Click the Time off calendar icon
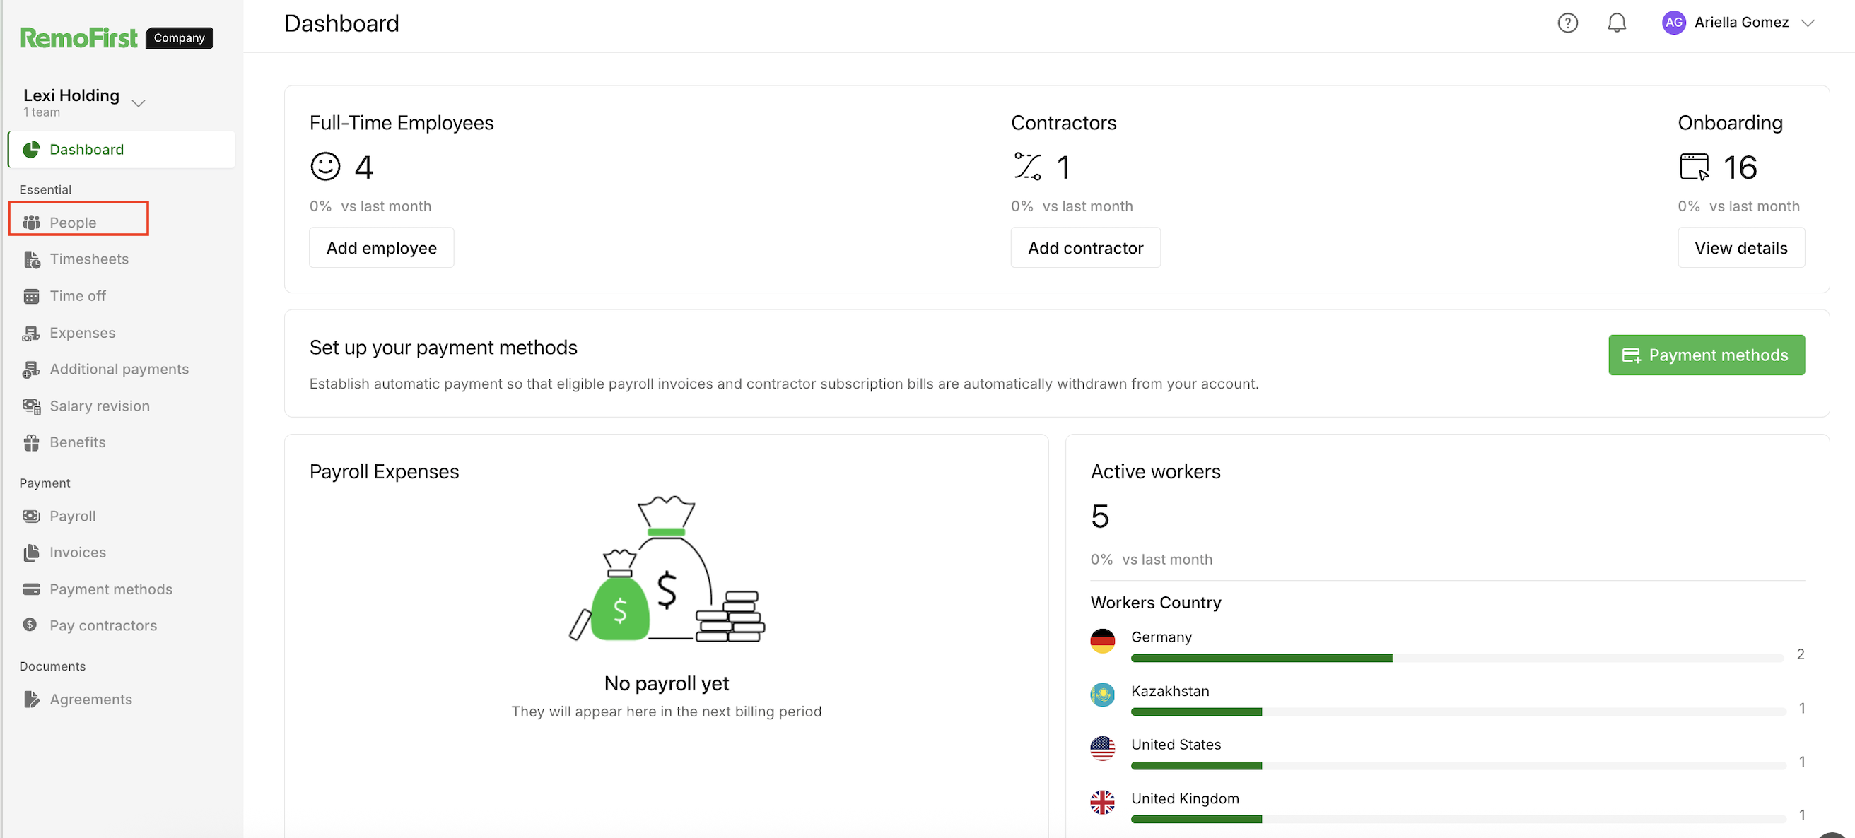Image resolution: width=1855 pixels, height=838 pixels. tap(31, 296)
